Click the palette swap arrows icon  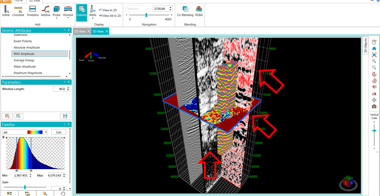[x=27, y=193]
